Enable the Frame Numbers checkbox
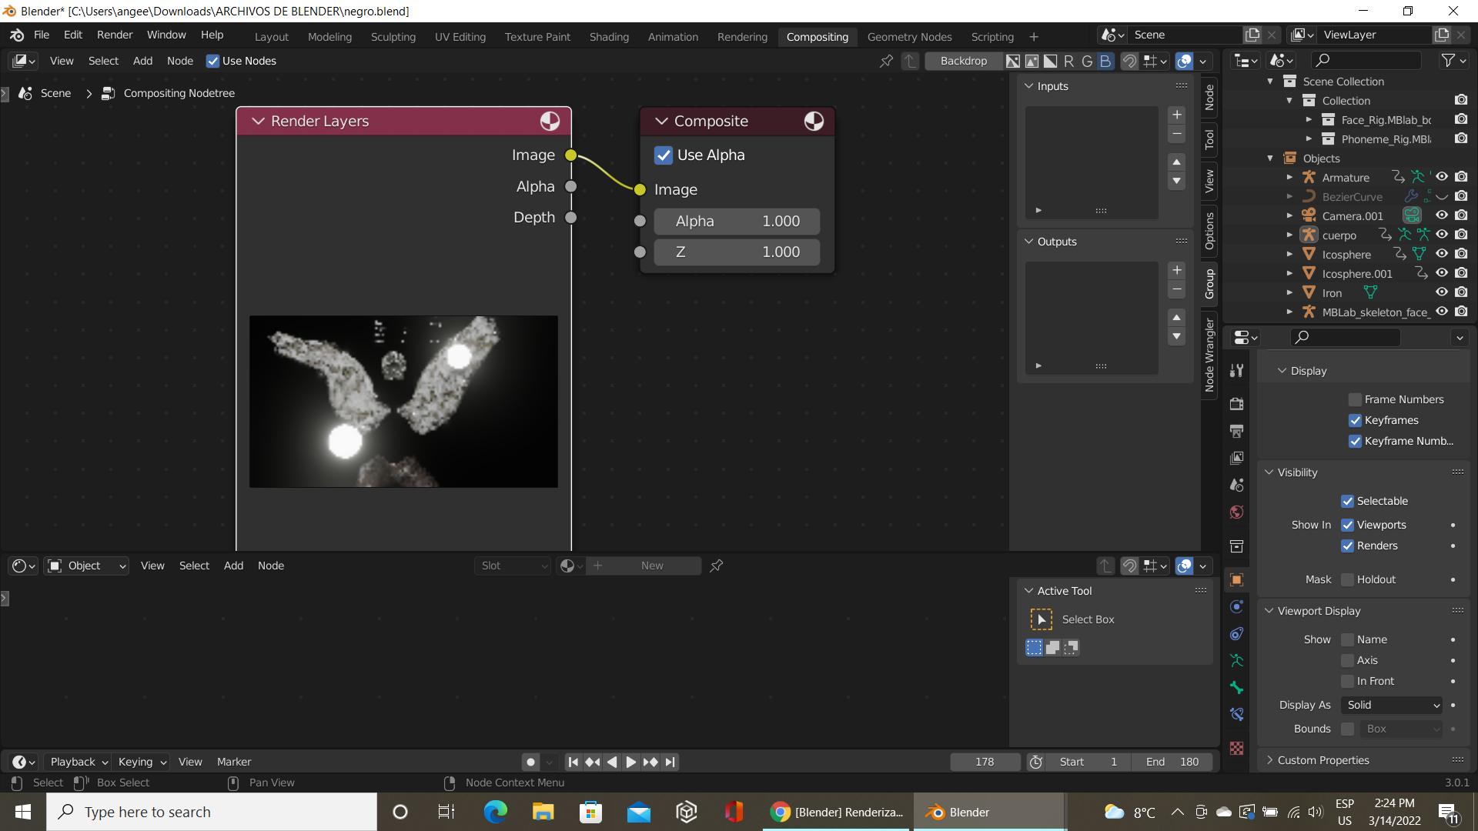Screen dimensions: 1478x831 click(x=1355, y=399)
